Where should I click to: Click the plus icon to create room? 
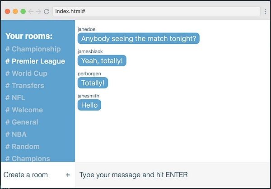click(68, 175)
